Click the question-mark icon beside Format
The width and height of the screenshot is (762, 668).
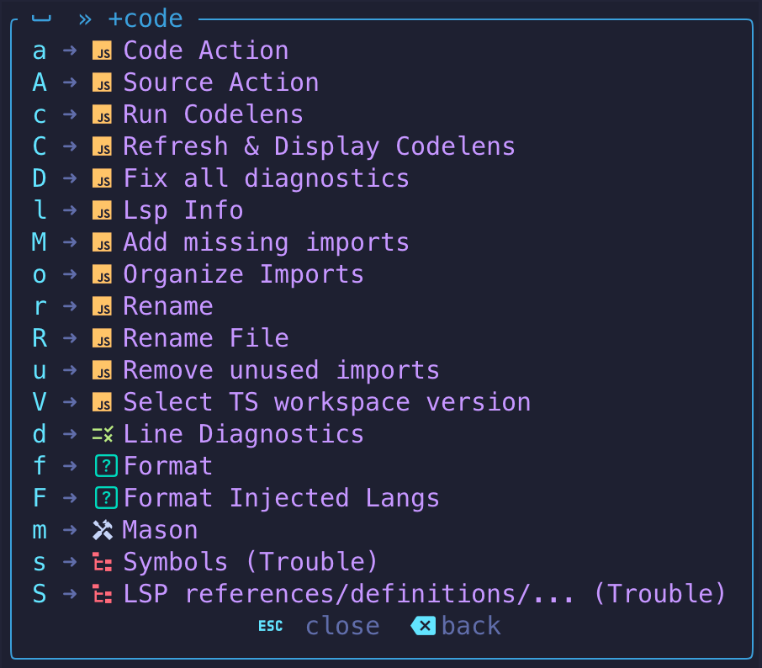click(x=105, y=466)
